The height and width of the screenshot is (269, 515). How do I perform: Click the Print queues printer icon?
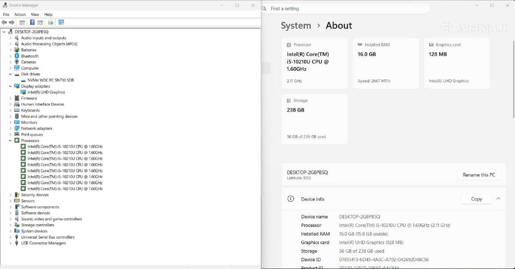[x=17, y=134]
